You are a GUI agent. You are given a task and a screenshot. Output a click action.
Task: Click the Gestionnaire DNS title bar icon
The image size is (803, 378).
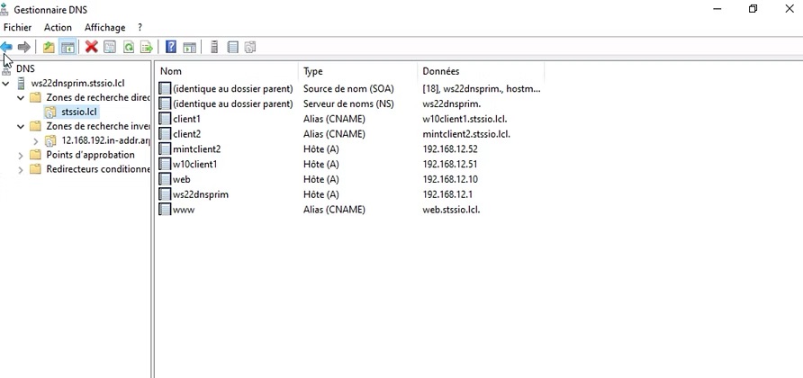tap(5, 9)
